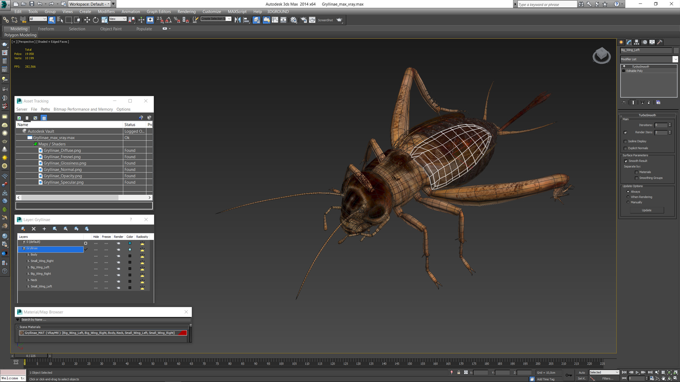Click the 0 (default) layer color swatch
680x382 pixels.
[130, 243]
